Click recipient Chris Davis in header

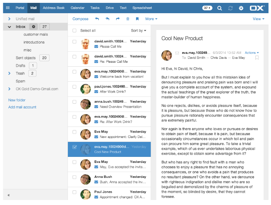coord(219,58)
